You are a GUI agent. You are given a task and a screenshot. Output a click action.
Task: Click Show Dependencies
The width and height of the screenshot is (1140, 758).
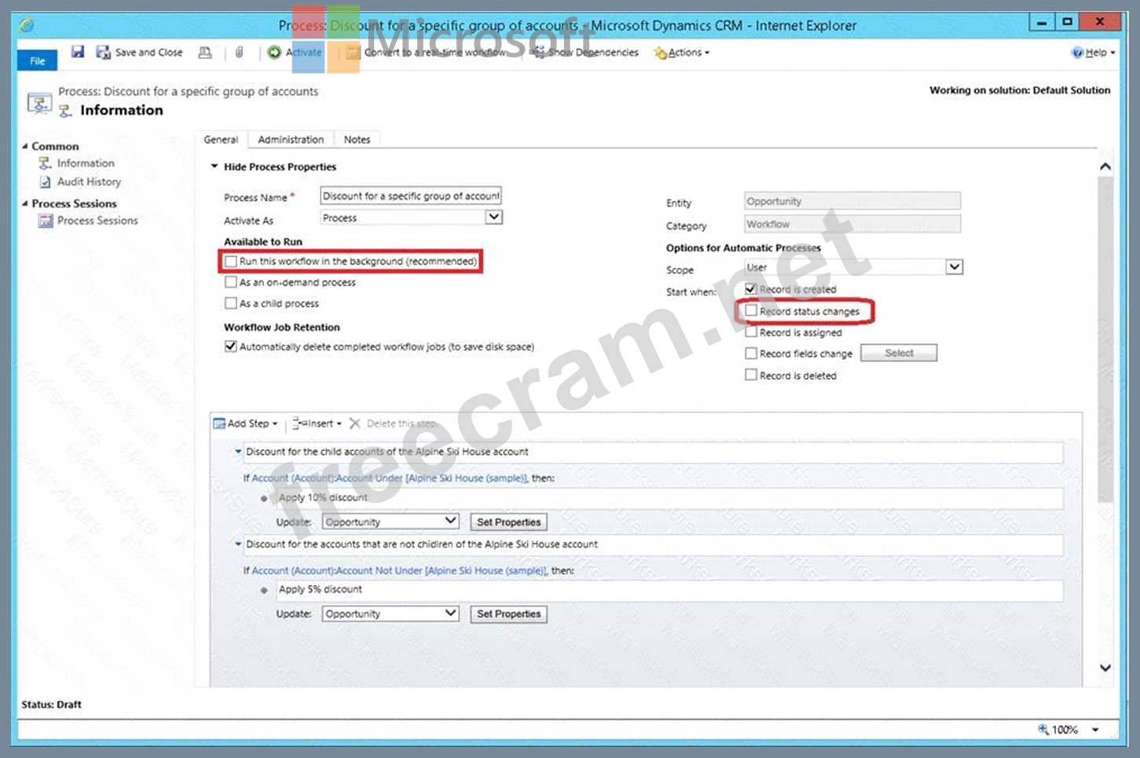(585, 52)
